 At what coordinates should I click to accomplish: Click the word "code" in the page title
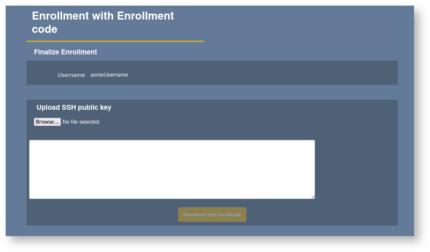(x=44, y=29)
